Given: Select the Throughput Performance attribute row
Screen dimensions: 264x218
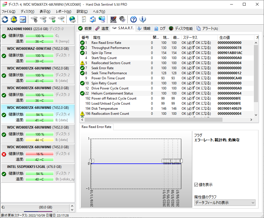Looking at the screenshot, I should click(167, 48).
